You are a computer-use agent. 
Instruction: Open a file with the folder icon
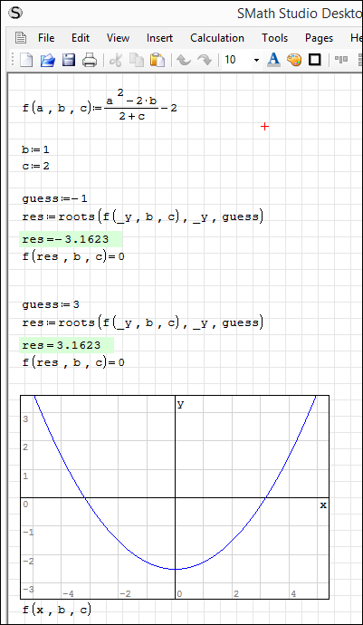click(x=47, y=60)
